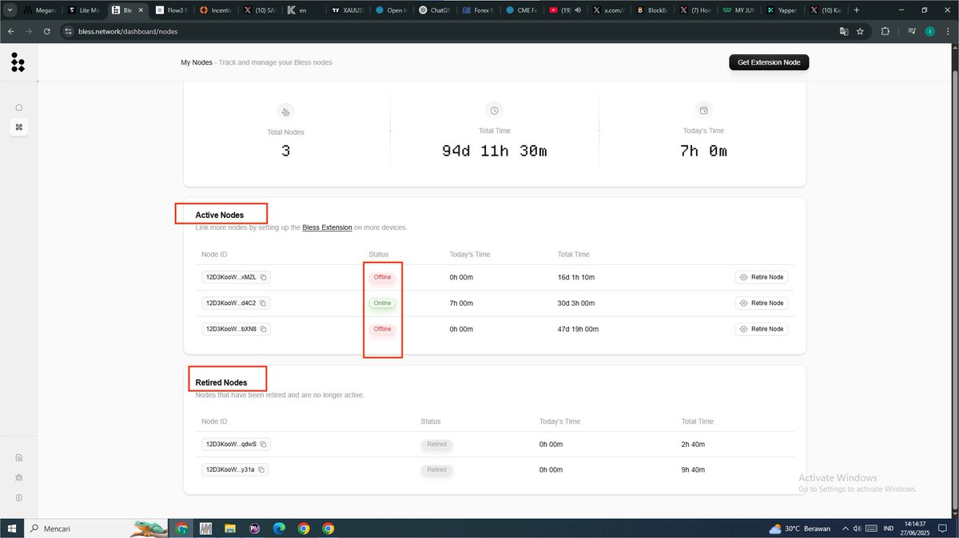This screenshot has width=959, height=538.
Task: Click Retired badge for y31a node
Action: click(436, 470)
